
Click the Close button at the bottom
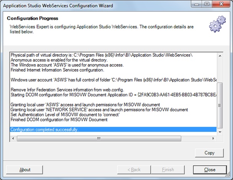point(210,169)
